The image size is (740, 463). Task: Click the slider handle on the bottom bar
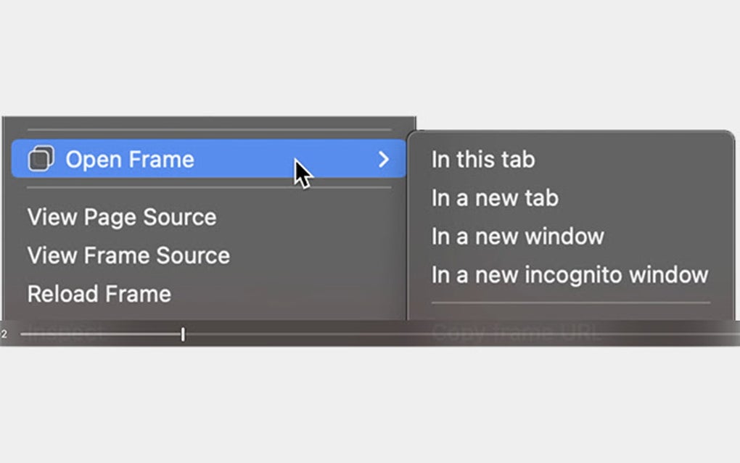183,334
